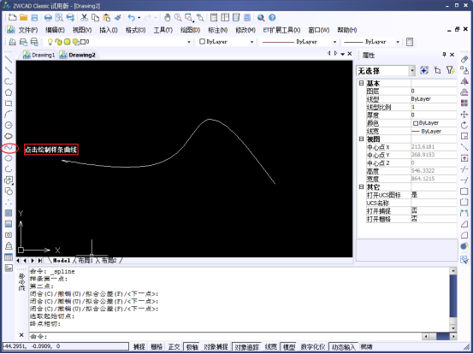Image resolution: width=473 pixels, height=354 pixels.
Task: Open the layer dropdown list
Action: [189, 42]
